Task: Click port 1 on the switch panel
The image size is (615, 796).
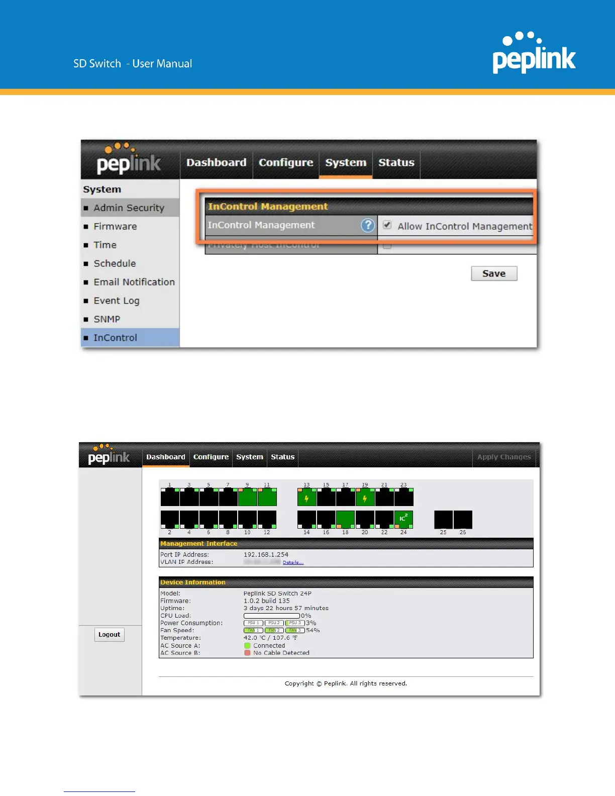Action: pyautogui.click(x=170, y=496)
